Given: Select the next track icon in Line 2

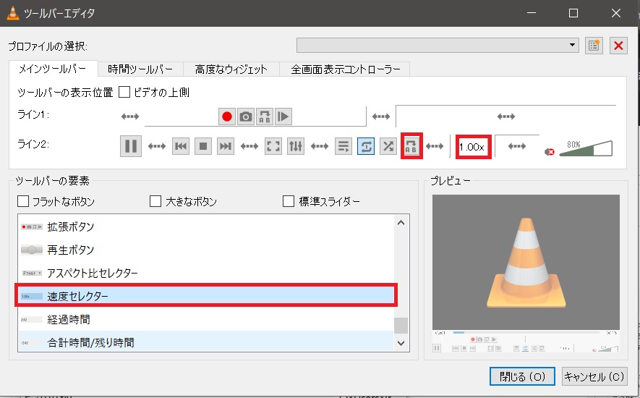Looking at the screenshot, I should click(x=226, y=146).
